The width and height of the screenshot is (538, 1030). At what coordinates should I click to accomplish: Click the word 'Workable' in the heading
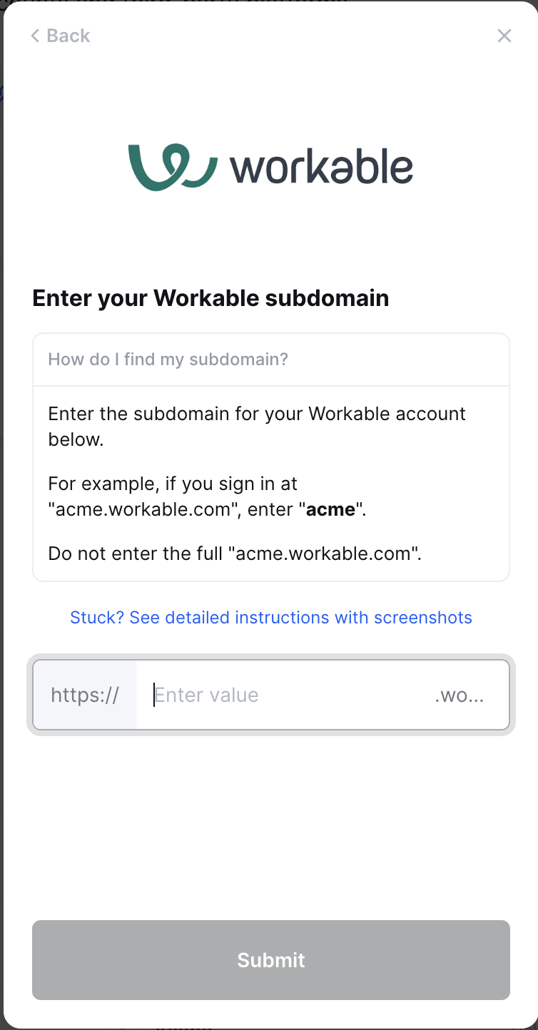click(206, 298)
